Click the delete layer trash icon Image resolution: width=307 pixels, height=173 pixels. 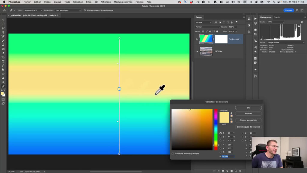point(240,171)
